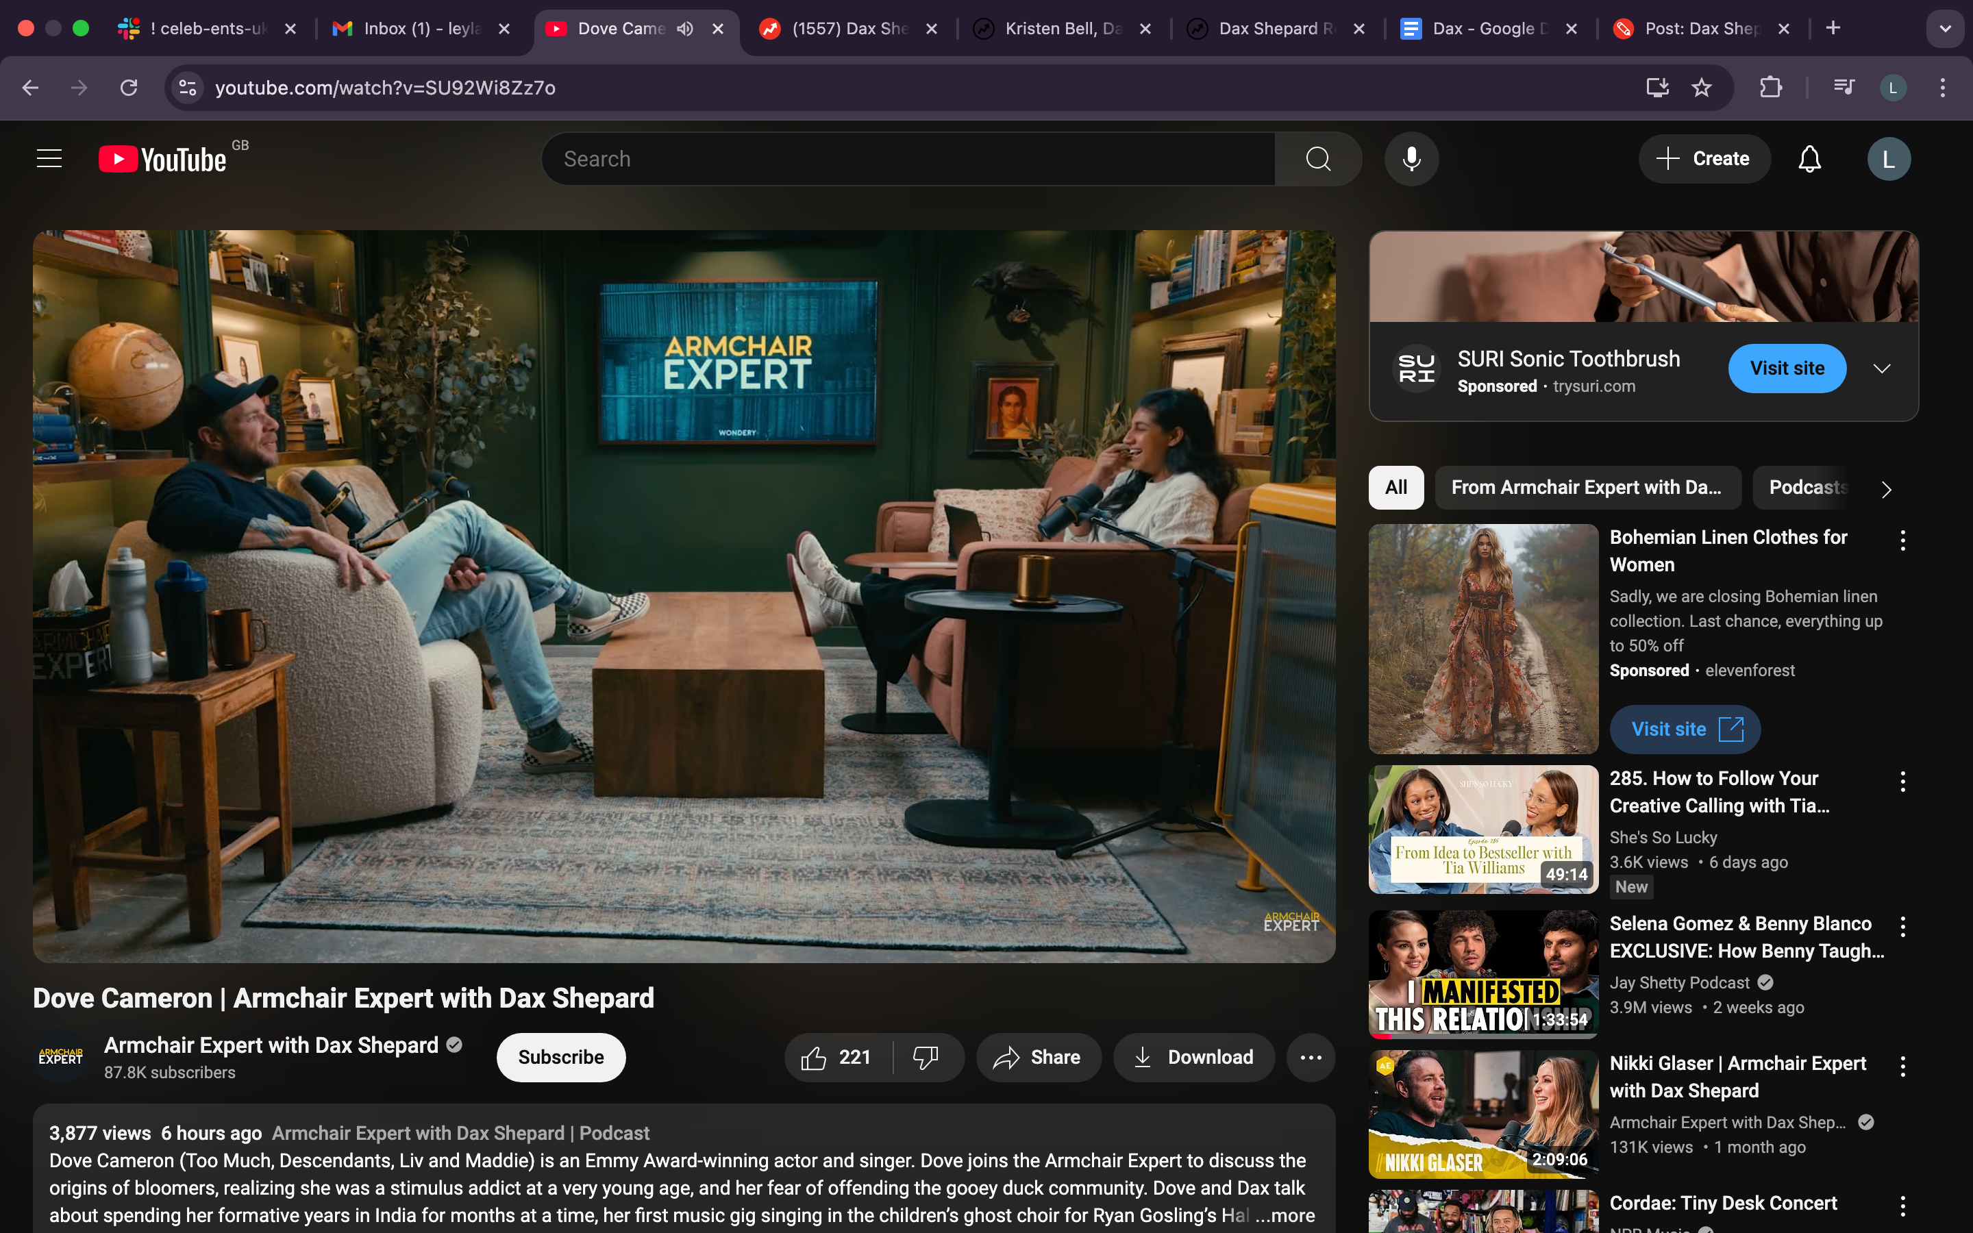This screenshot has width=1973, height=1233.
Task: Open Chrome three-dot menu
Action: [x=1943, y=87]
